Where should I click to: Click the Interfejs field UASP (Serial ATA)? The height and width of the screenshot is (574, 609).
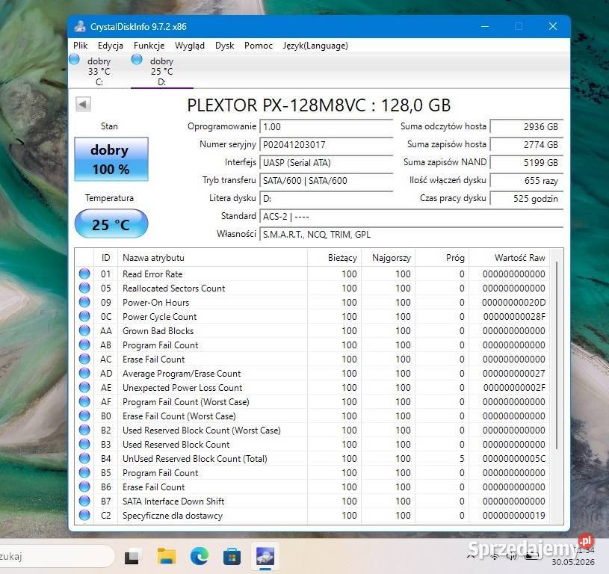327,162
